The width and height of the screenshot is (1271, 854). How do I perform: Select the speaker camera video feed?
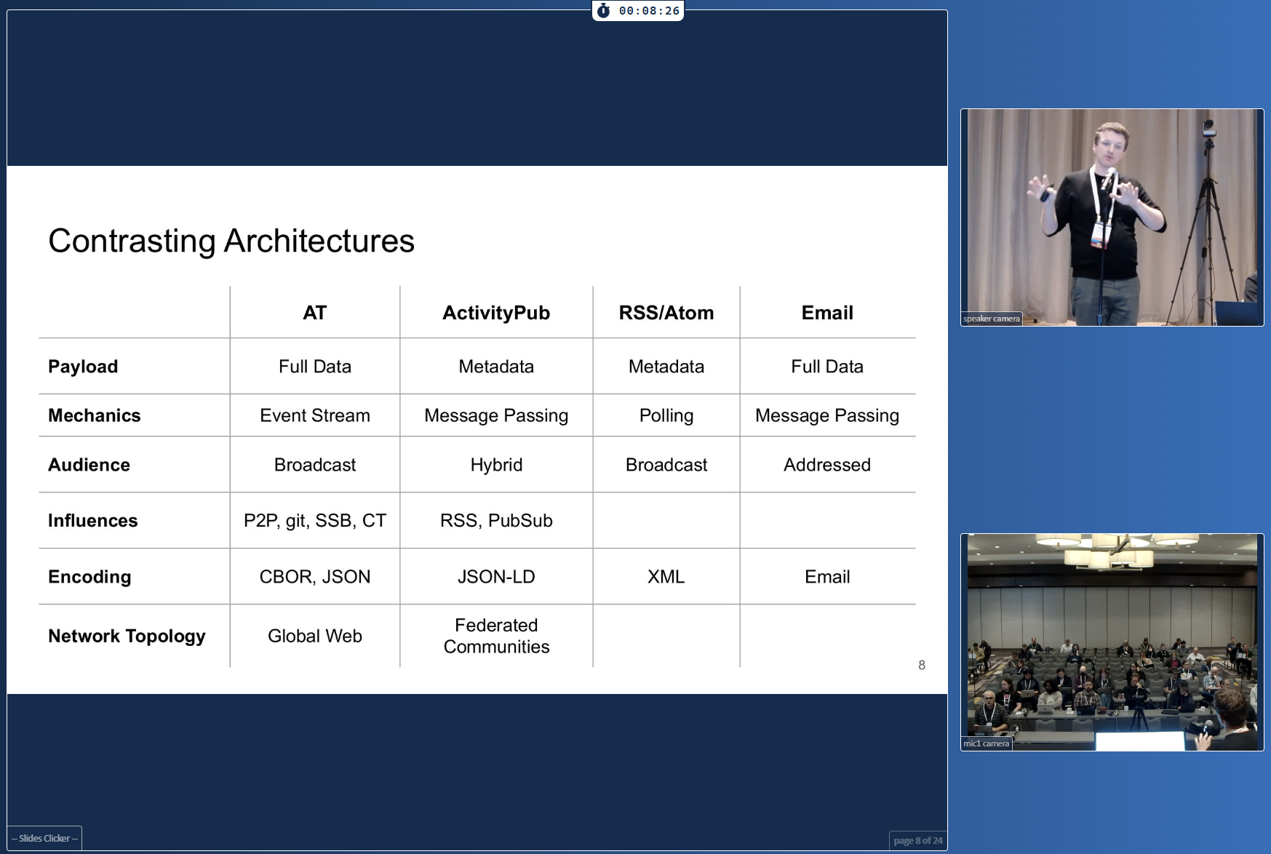1112,217
